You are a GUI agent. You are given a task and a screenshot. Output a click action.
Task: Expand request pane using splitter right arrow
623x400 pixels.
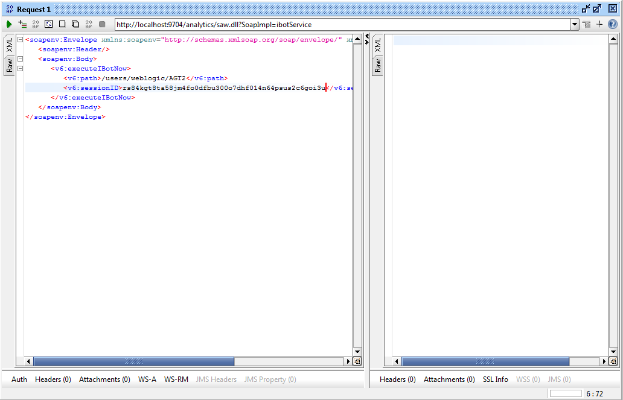point(366,42)
